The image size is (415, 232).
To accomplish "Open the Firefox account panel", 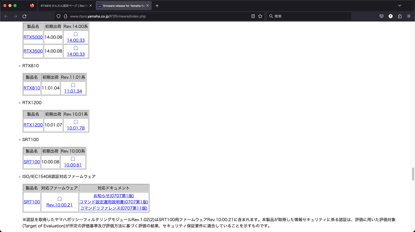I will (x=391, y=16).
